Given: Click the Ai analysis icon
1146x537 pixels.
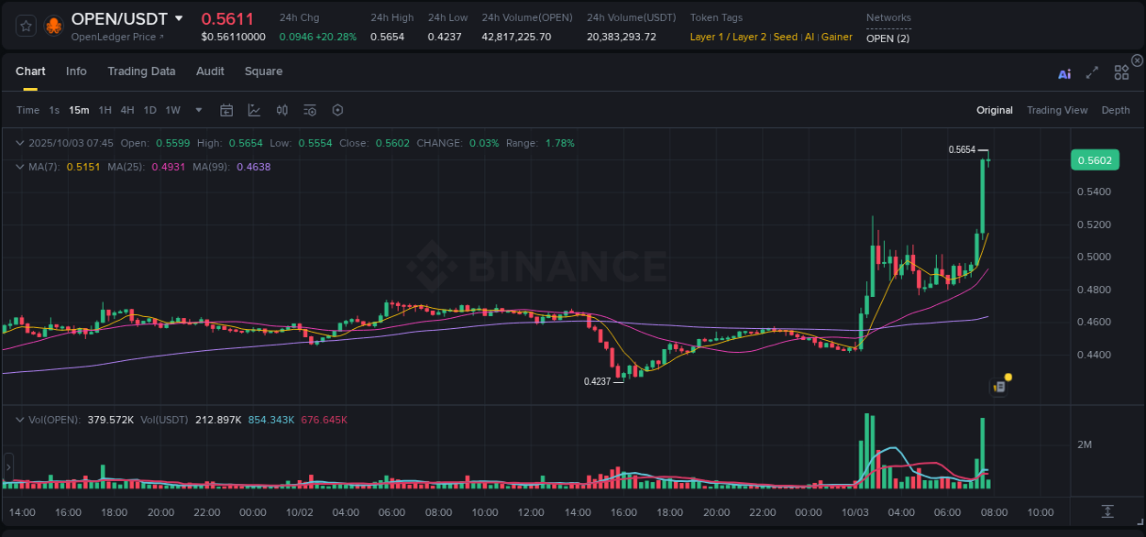Looking at the screenshot, I should tap(1064, 73).
